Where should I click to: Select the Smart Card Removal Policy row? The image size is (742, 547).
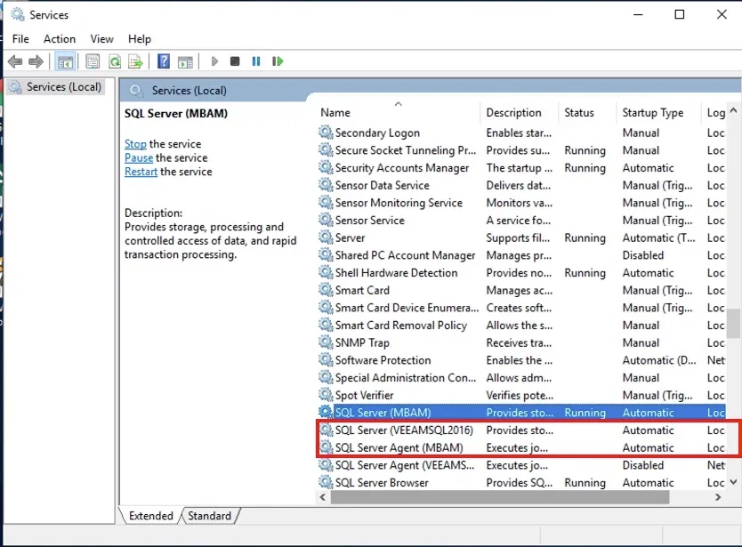coord(521,325)
